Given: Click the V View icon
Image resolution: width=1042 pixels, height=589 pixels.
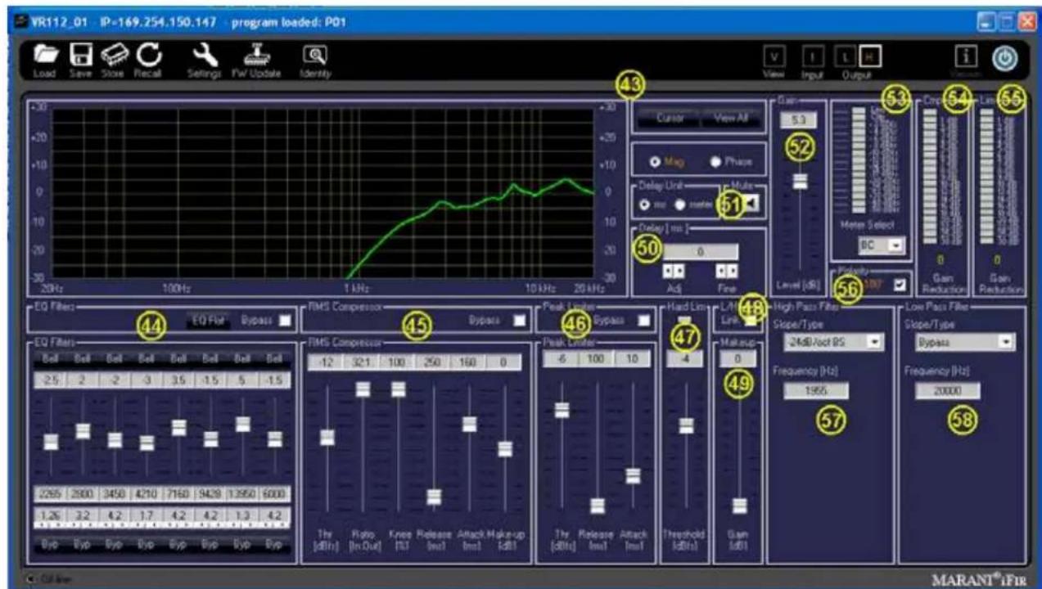Looking at the screenshot, I should (x=774, y=56).
